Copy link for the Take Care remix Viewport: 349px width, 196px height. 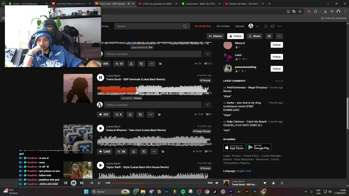(x=144, y=152)
